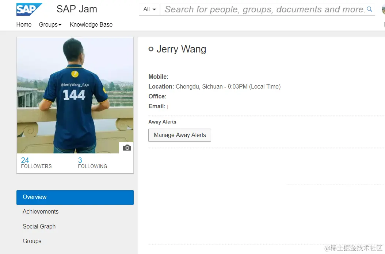
Task: Go to Home in the top navigation
Action: click(x=24, y=24)
